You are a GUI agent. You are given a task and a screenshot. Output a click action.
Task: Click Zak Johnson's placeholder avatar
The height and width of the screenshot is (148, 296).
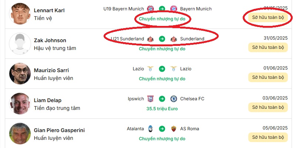coord(20,44)
